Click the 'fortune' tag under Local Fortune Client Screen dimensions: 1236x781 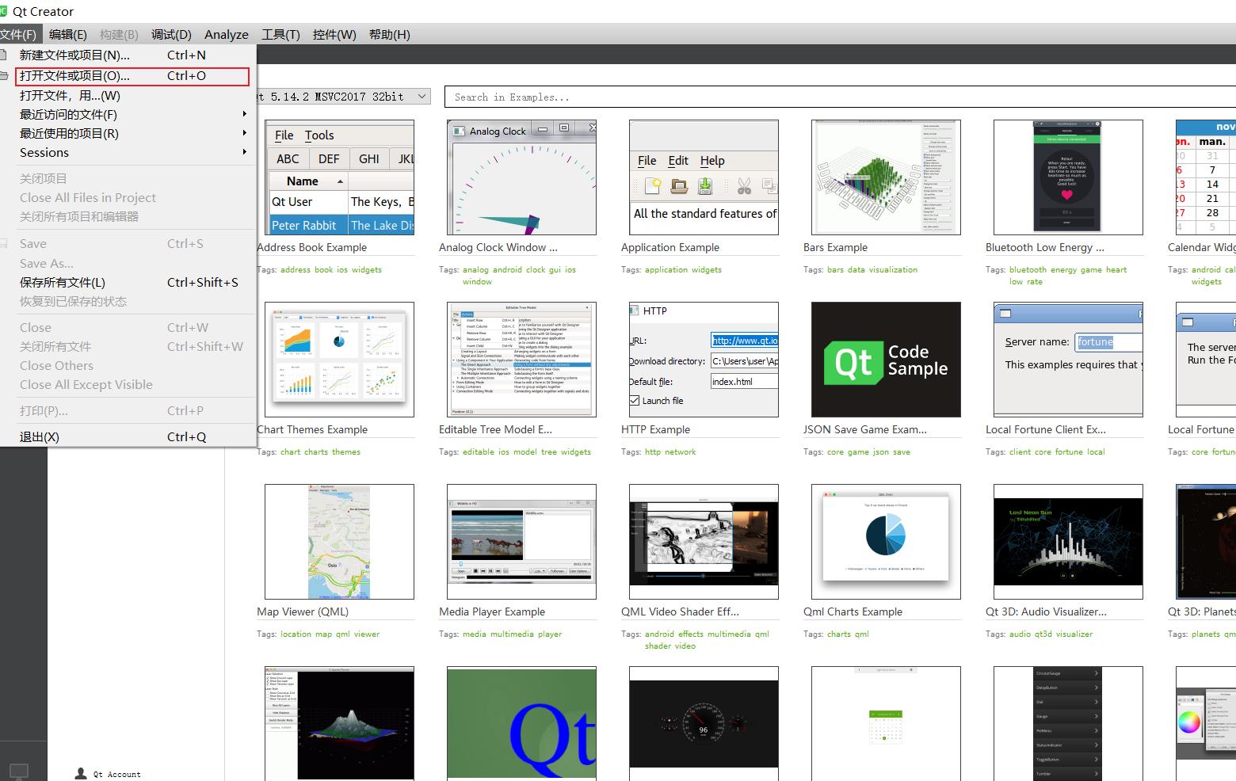[x=1069, y=452]
